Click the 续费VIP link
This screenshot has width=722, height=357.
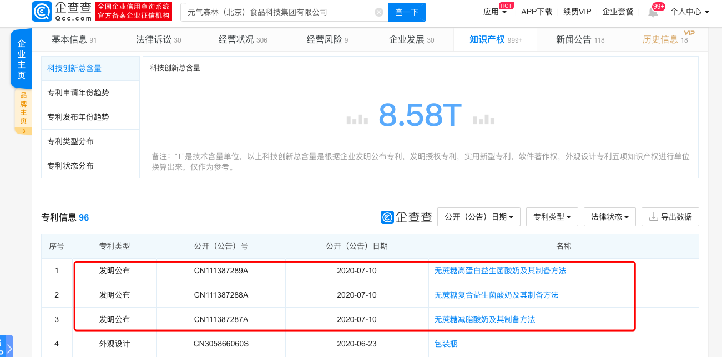point(577,12)
